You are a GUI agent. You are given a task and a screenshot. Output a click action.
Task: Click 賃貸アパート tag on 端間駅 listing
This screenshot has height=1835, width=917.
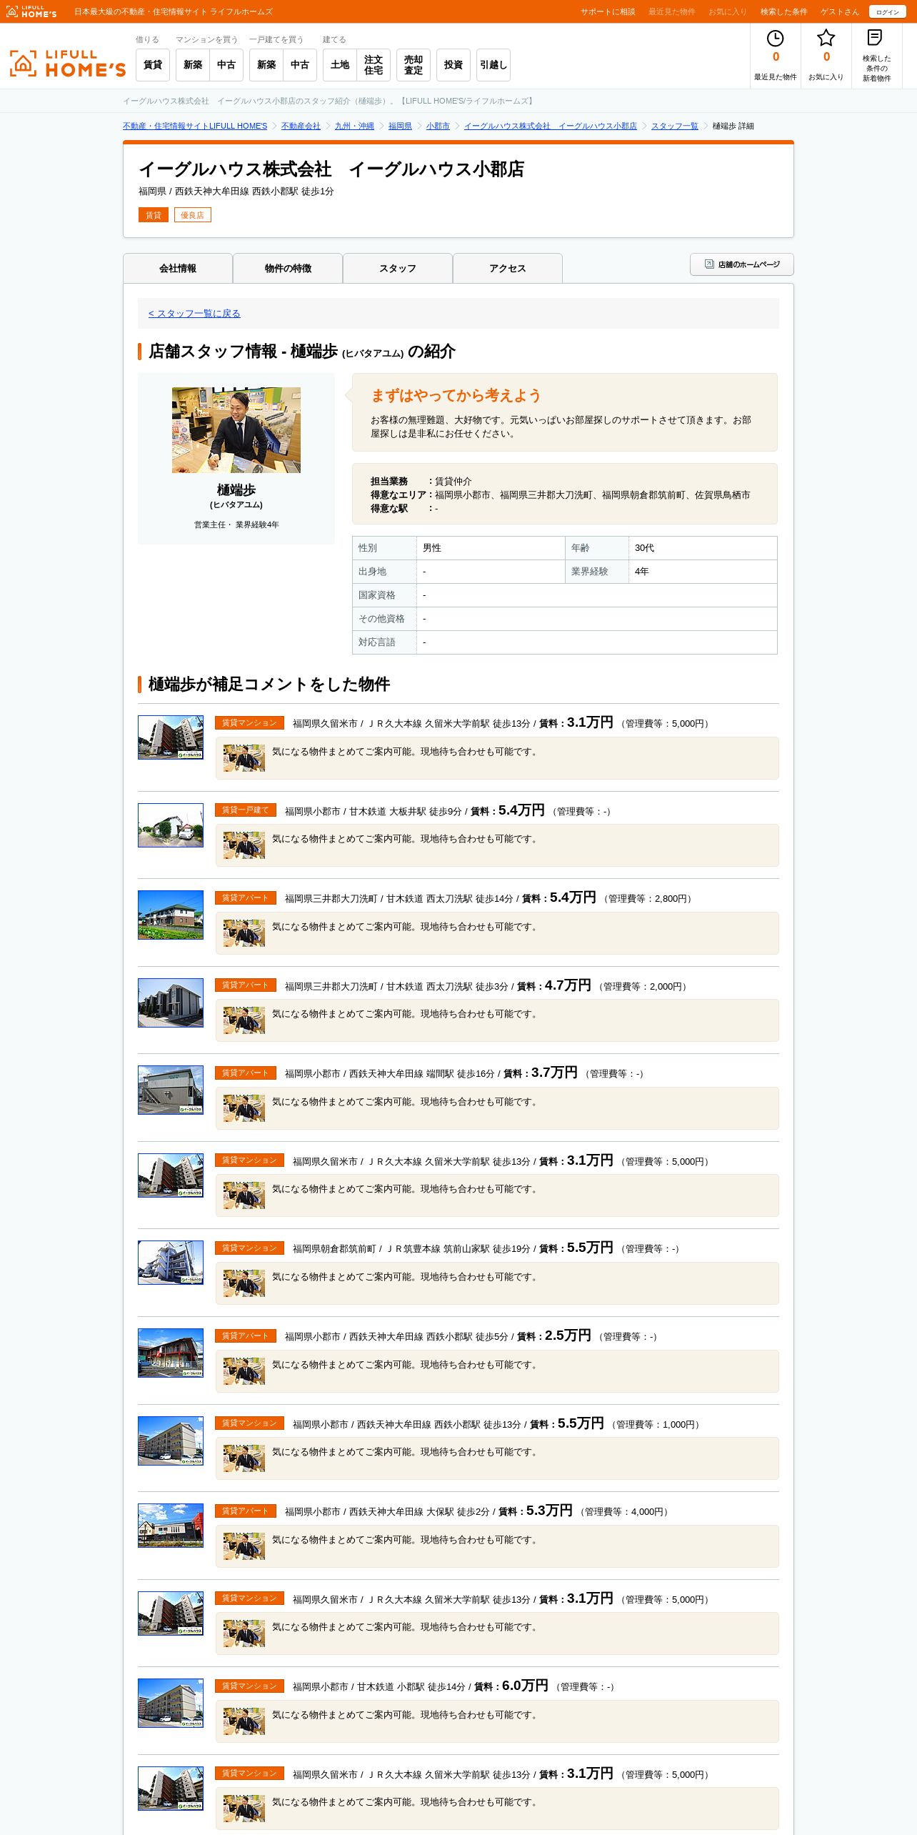(x=245, y=1073)
